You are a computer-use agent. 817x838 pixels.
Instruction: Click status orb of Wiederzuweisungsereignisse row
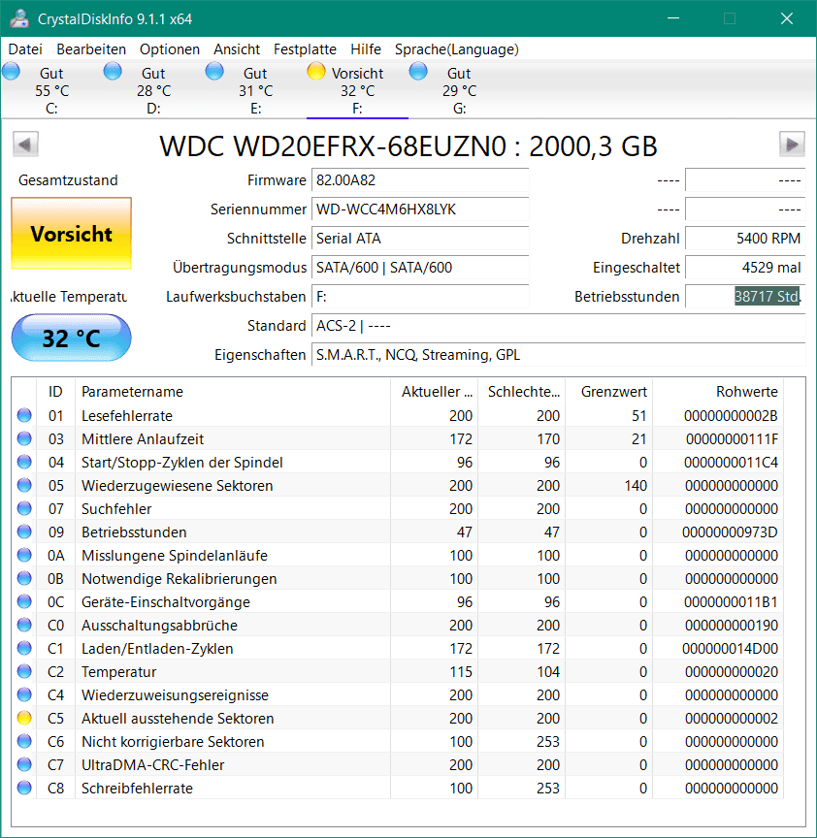click(x=24, y=694)
